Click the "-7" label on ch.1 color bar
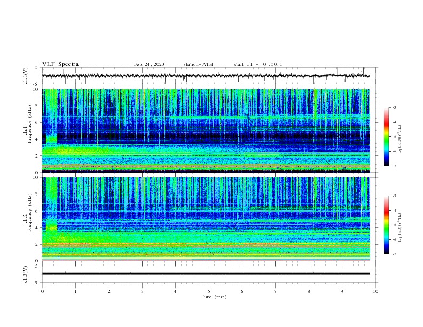423x327 pixels. point(394,166)
